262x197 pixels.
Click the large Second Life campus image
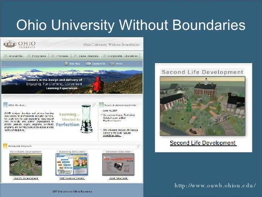(x=203, y=106)
